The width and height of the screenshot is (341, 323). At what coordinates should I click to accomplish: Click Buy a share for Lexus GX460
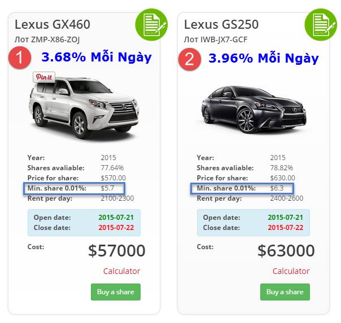pyautogui.click(x=115, y=291)
